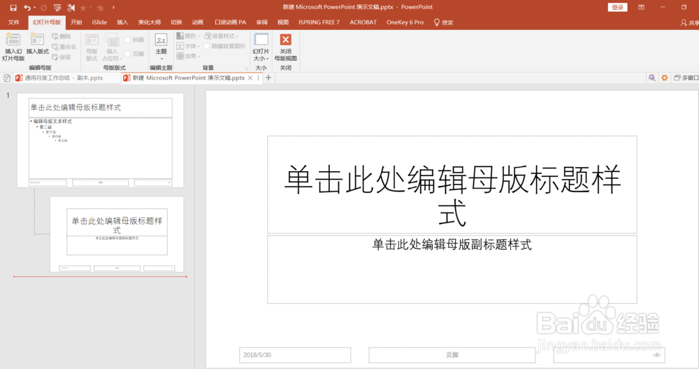Open the 口袋动画 PA tab

[230, 22]
